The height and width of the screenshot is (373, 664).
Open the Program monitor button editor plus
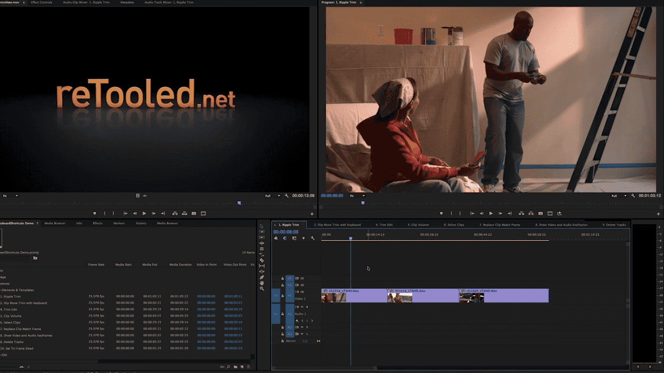point(659,214)
